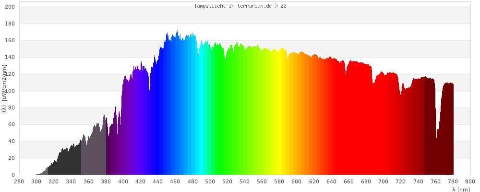Select the 400 label on the wavelength axis
Image resolution: width=480 pixels, height=192 pixels.
click(x=123, y=181)
